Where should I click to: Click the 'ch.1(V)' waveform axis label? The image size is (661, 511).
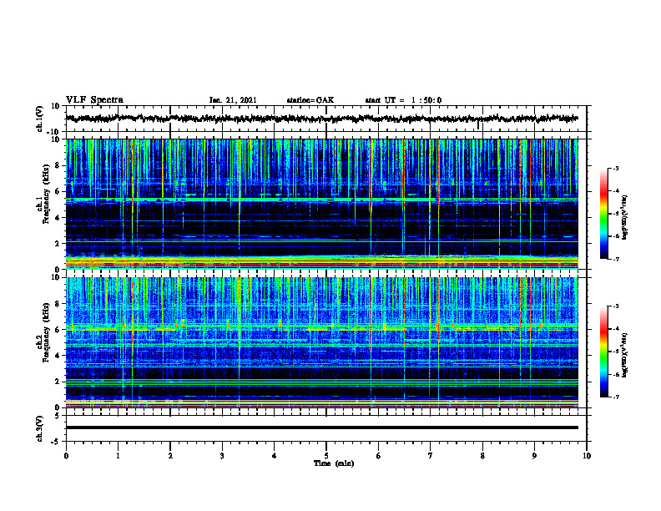pyautogui.click(x=40, y=119)
